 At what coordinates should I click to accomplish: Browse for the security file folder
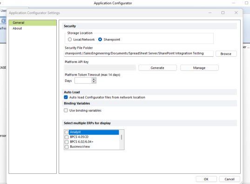226,54
